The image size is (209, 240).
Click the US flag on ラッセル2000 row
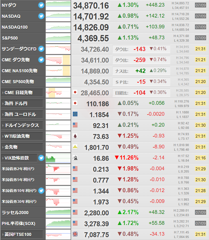(75, 212)
